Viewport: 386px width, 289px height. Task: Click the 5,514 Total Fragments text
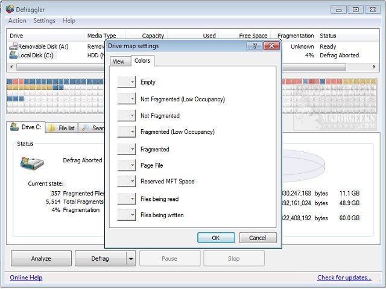(75, 202)
